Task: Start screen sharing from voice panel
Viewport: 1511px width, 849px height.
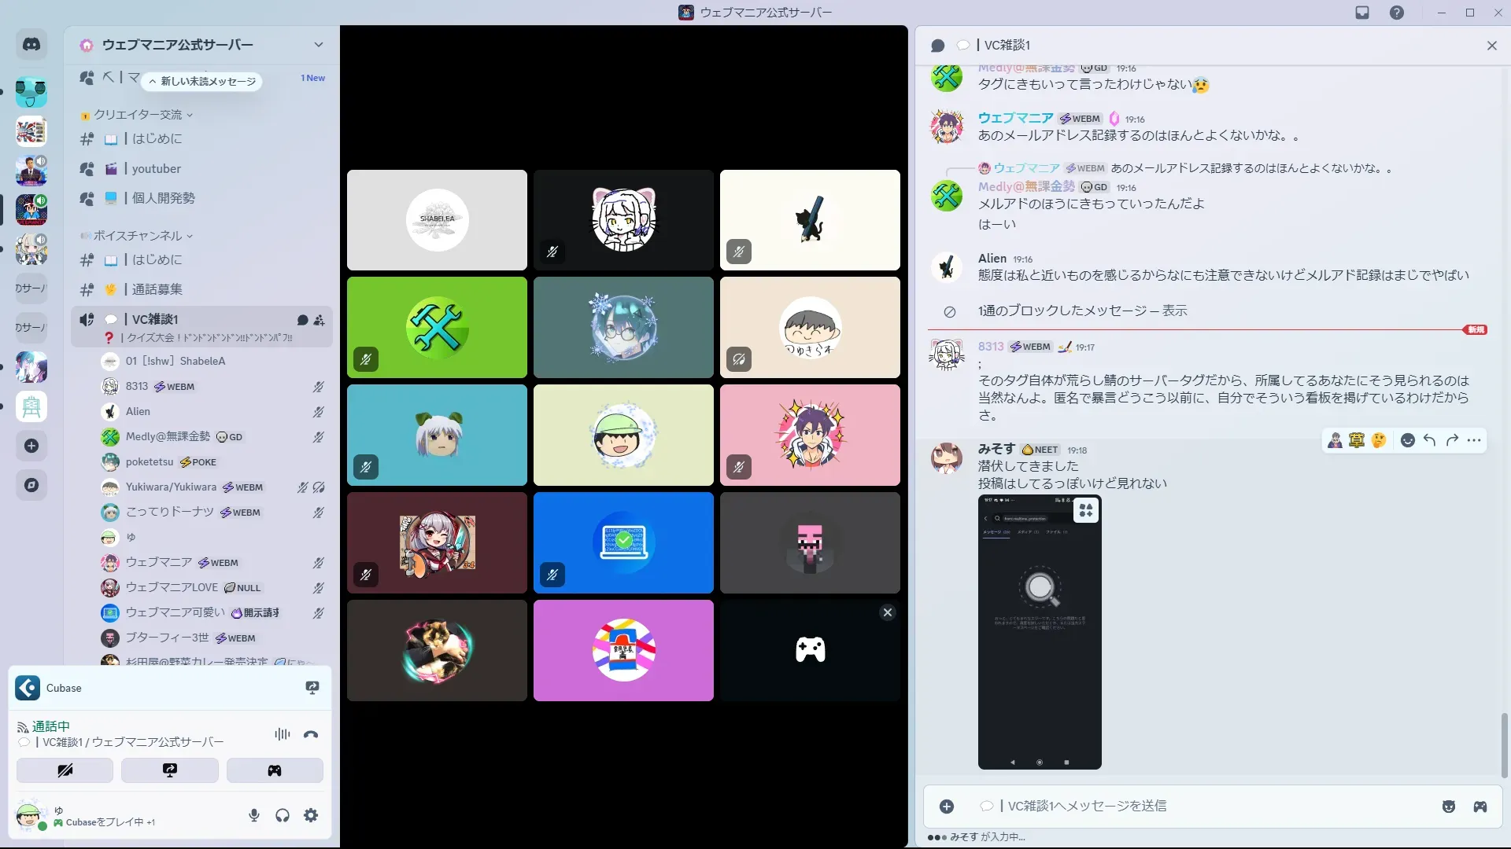Action: click(169, 770)
